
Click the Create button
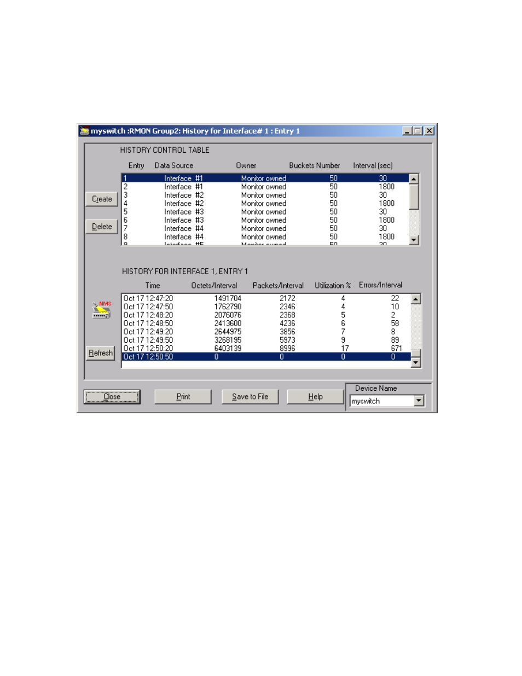(102, 199)
